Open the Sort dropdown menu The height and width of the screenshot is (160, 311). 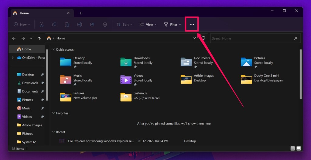point(125,25)
